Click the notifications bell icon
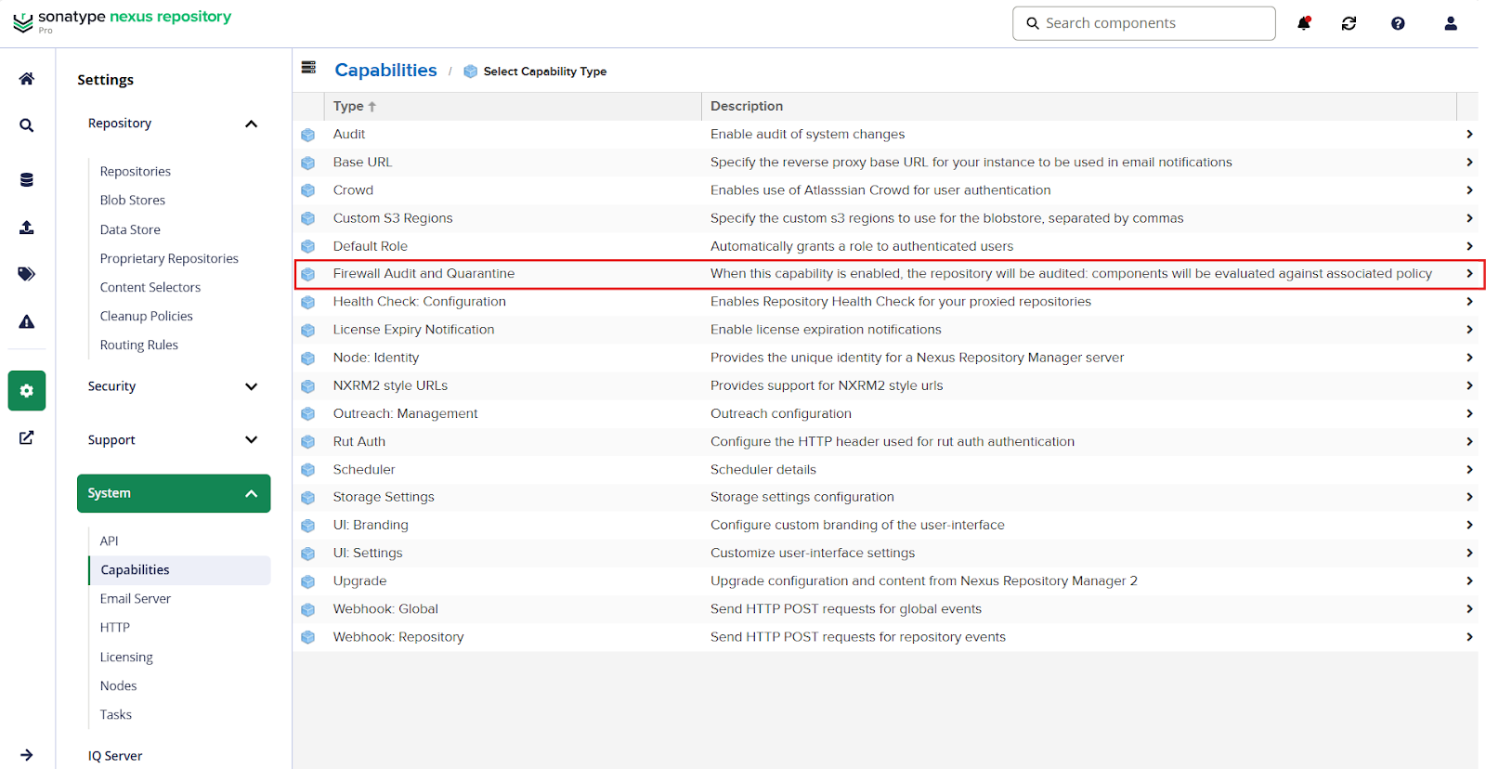The image size is (1486, 769). click(1304, 23)
